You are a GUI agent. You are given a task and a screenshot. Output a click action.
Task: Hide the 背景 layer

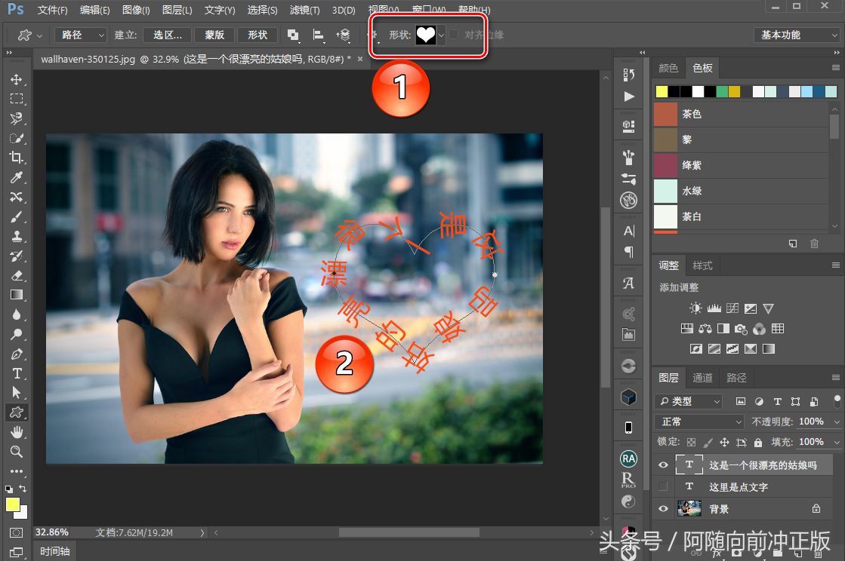click(x=663, y=509)
